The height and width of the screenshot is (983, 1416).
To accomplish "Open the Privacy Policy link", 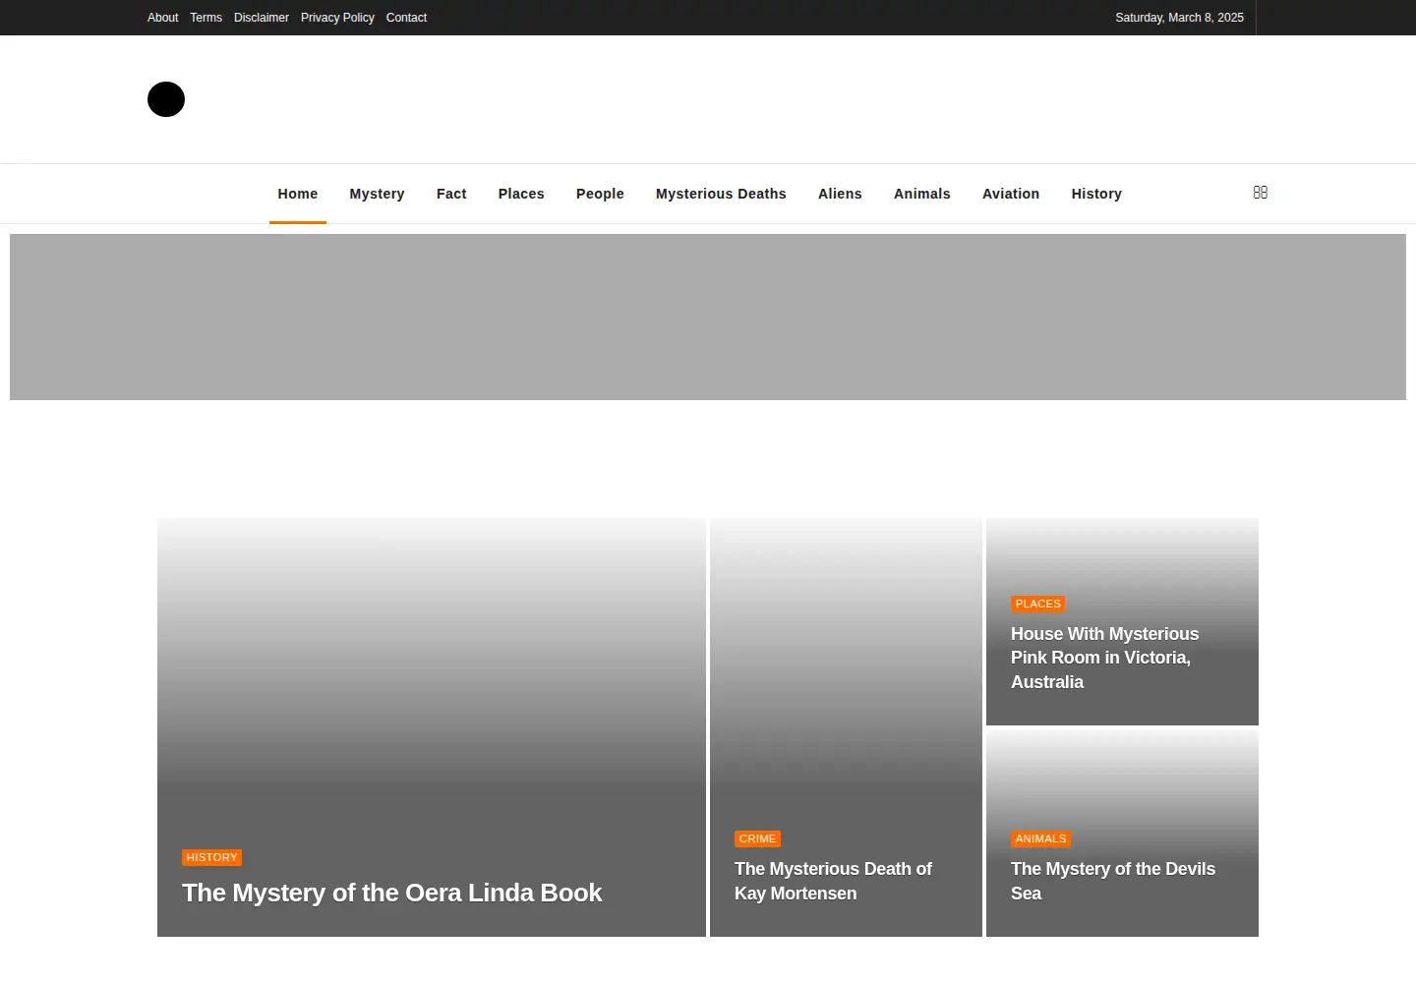I will tap(337, 18).
